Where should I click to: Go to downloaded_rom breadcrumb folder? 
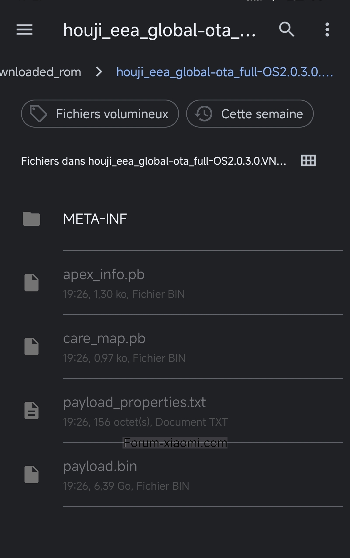(x=41, y=72)
